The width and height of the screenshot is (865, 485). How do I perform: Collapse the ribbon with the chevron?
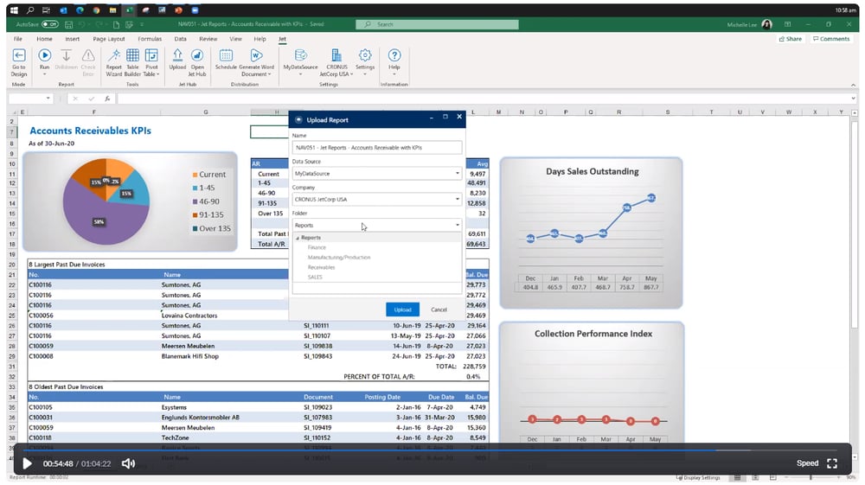[x=853, y=85]
